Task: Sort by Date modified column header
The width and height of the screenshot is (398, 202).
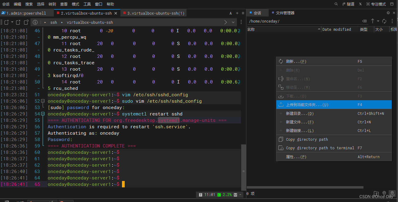Action: [x=340, y=30]
